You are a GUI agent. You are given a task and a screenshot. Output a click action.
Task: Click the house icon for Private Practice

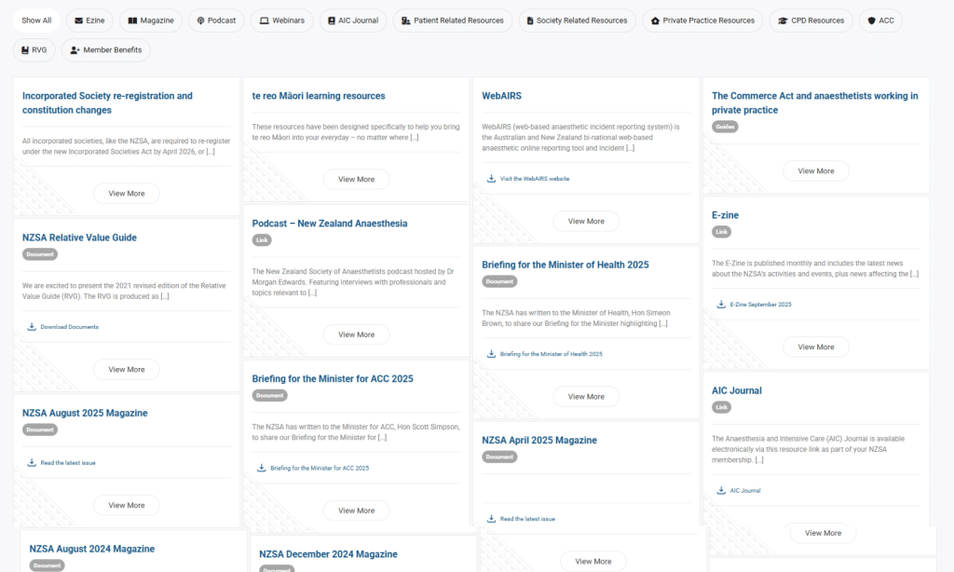(x=655, y=20)
